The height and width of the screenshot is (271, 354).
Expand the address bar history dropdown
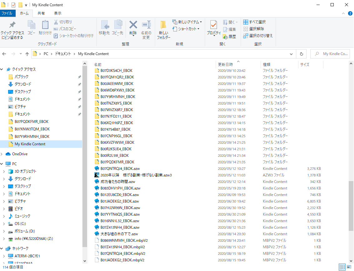click(291, 54)
